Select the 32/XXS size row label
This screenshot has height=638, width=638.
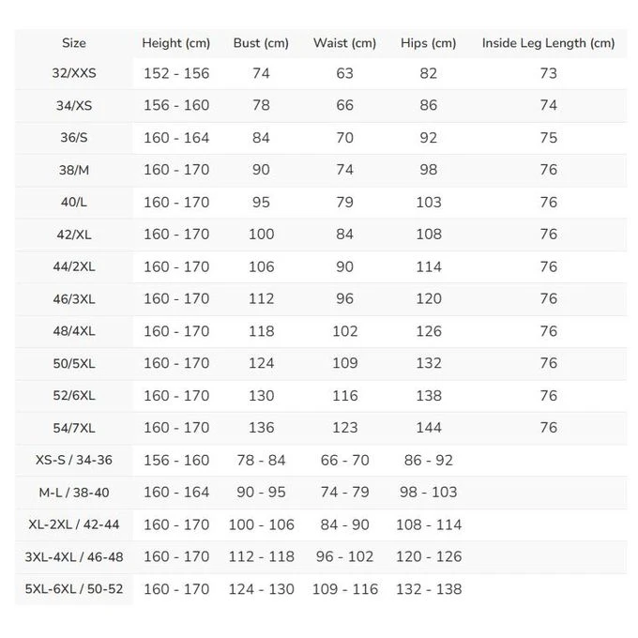[74, 73]
